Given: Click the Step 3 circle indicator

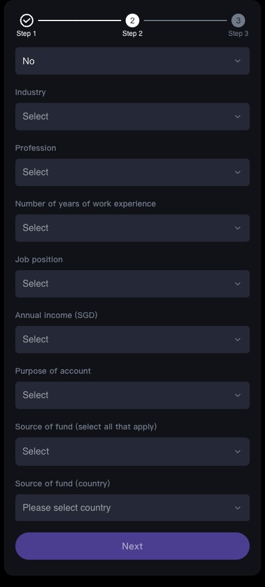Looking at the screenshot, I should click(x=238, y=20).
